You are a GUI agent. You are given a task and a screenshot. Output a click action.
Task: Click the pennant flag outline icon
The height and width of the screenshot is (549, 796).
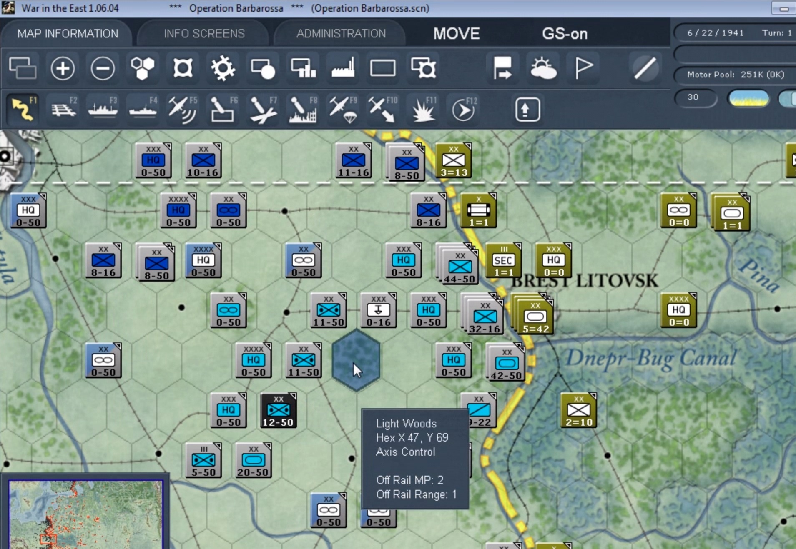[x=583, y=68]
